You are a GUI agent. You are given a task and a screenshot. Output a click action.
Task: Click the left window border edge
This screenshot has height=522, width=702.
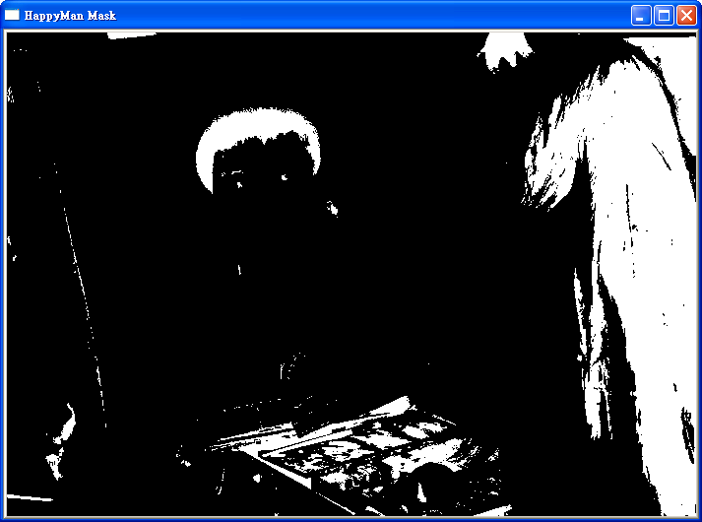[x=2, y=276]
